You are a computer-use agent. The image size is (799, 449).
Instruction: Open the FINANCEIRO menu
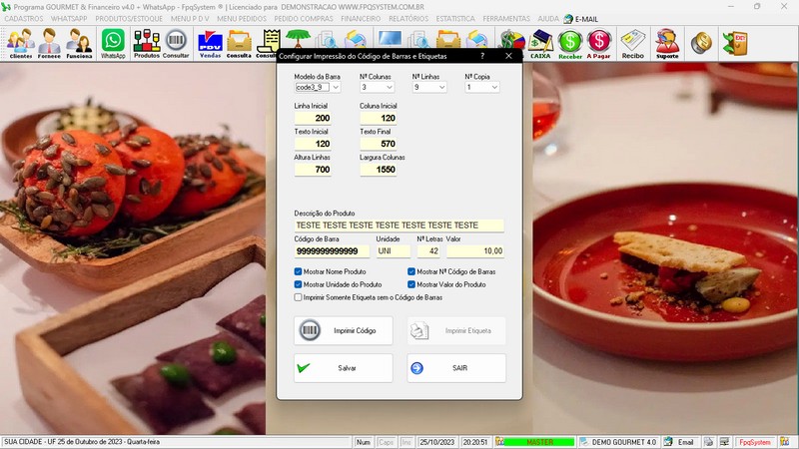[361, 19]
